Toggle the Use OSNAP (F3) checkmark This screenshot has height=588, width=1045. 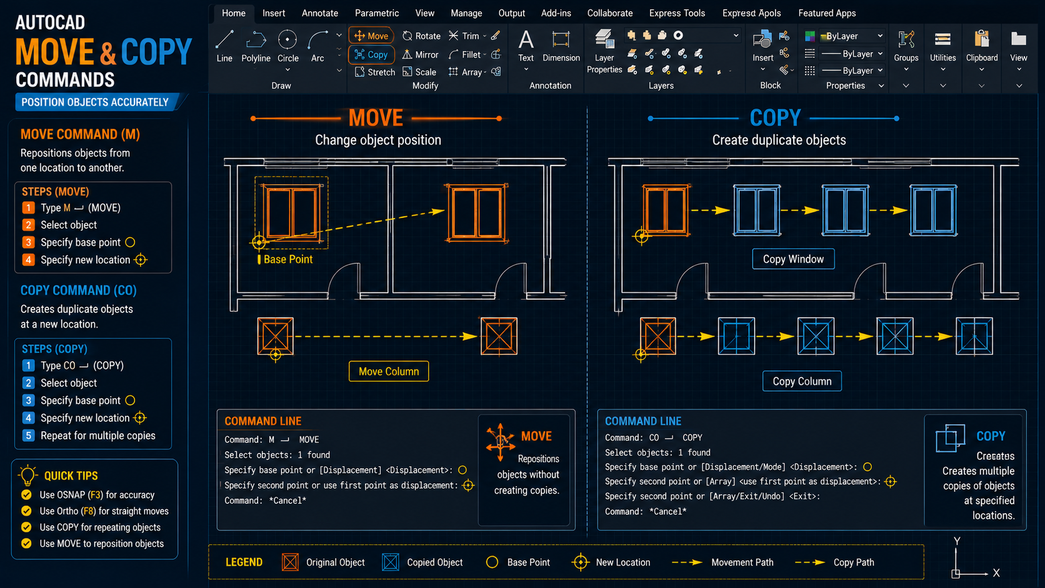[x=26, y=495]
